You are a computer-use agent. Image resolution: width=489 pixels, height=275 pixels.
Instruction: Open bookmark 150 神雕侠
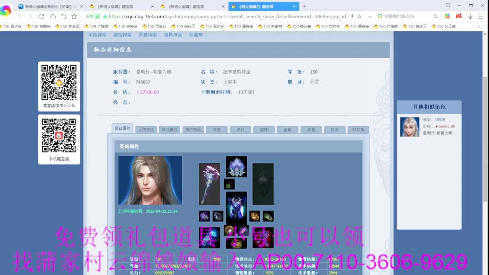(38, 26)
